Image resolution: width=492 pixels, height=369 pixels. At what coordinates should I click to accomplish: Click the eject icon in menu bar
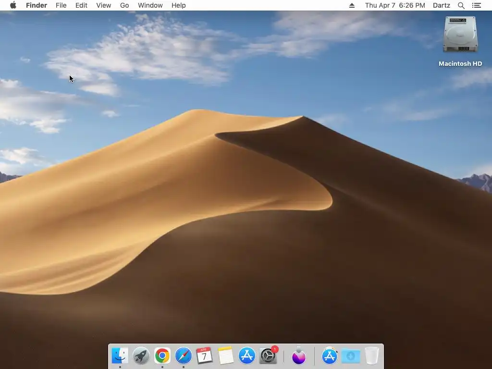click(352, 5)
